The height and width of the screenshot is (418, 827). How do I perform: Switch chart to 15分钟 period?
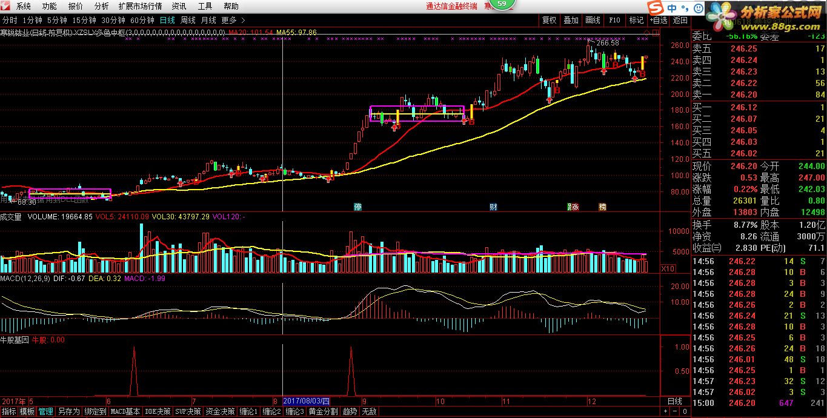[84, 20]
